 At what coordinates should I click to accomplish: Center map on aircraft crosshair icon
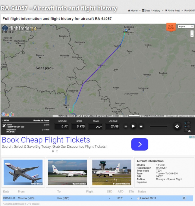click(x=177, y=126)
